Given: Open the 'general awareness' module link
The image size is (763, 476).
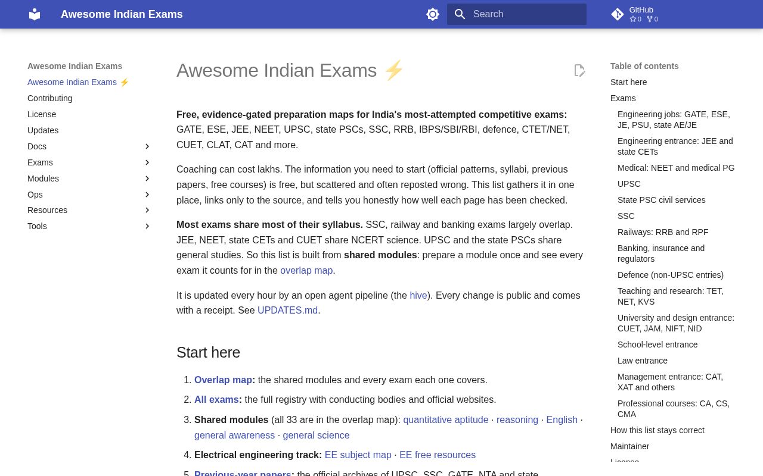Looking at the screenshot, I should 234,435.
